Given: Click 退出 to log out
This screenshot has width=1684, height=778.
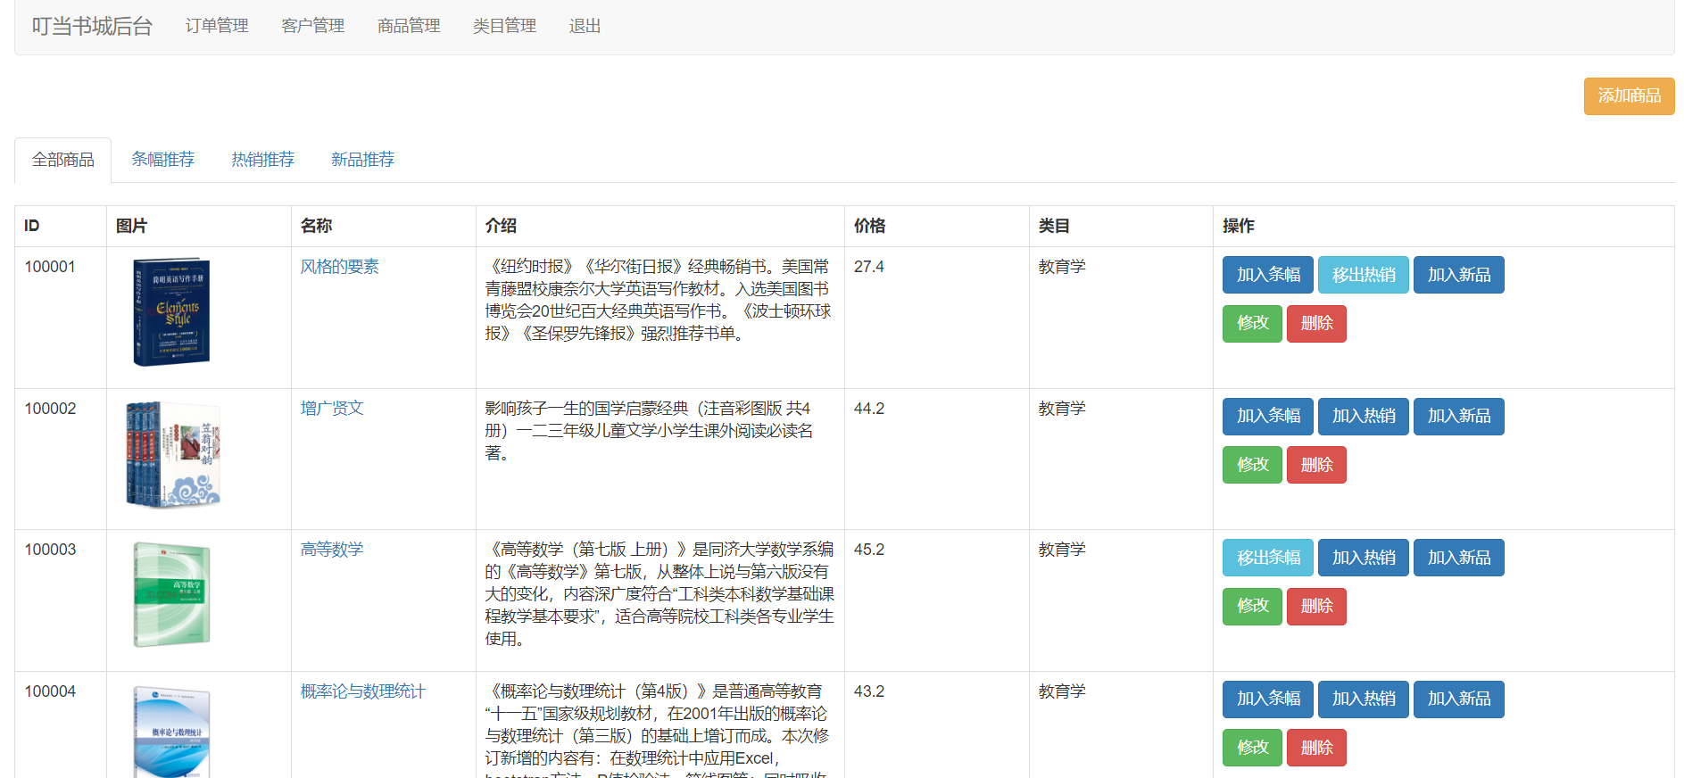Looking at the screenshot, I should [x=585, y=26].
